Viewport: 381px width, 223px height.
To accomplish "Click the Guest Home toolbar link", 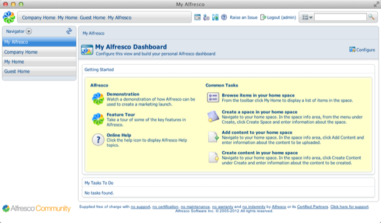I will 93,18.
